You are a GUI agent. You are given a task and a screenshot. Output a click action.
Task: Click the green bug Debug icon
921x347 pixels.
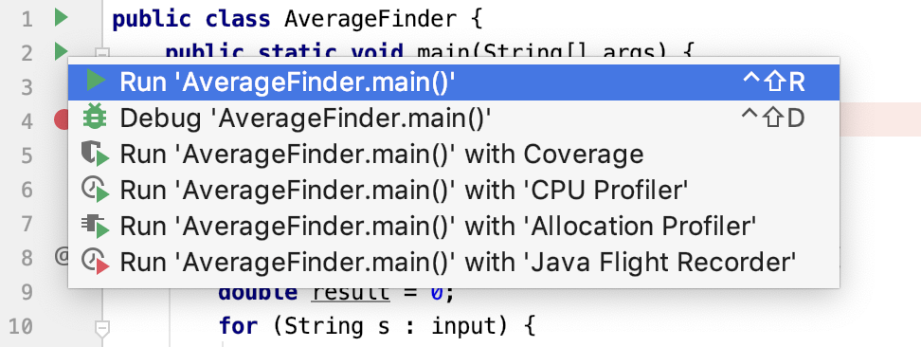[95, 117]
